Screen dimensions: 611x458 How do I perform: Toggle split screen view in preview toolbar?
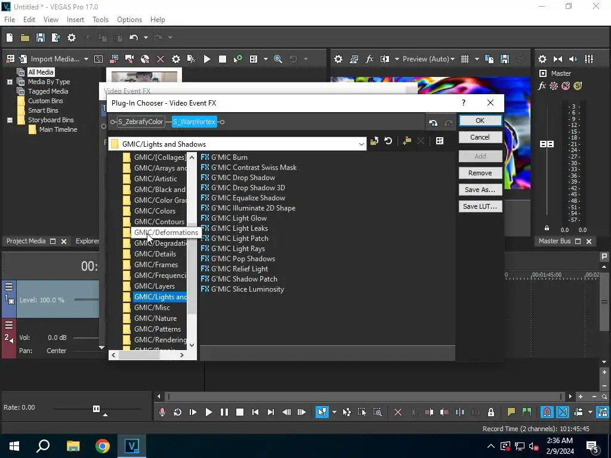click(385, 59)
